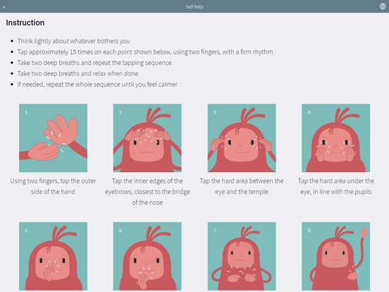Click caption 'tap the outer side of the hand'
The image size is (389, 292).
(x=53, y=186)
